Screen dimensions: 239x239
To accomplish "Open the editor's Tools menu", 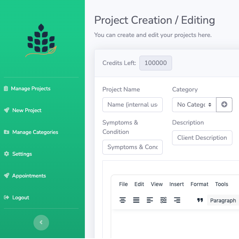I will 221,184.
